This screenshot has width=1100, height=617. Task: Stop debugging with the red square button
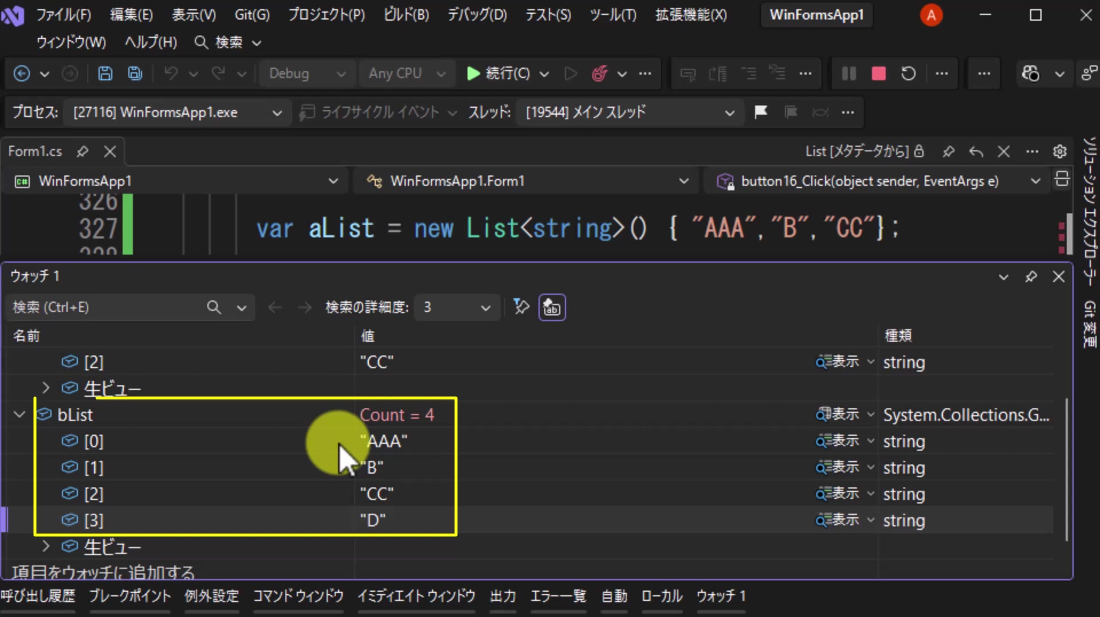pos(878,73)
